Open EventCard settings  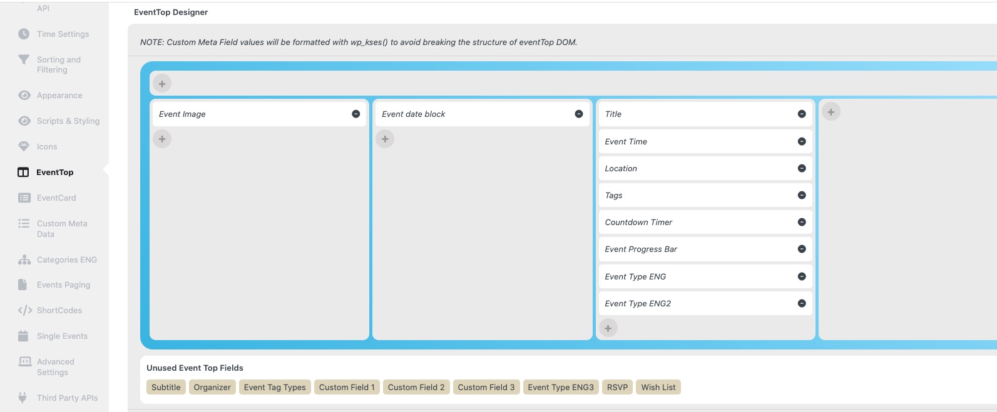point(56,198)
